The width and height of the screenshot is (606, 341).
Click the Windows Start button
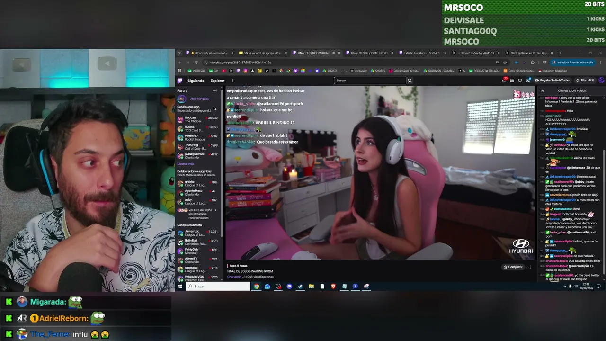coord(180,286)
